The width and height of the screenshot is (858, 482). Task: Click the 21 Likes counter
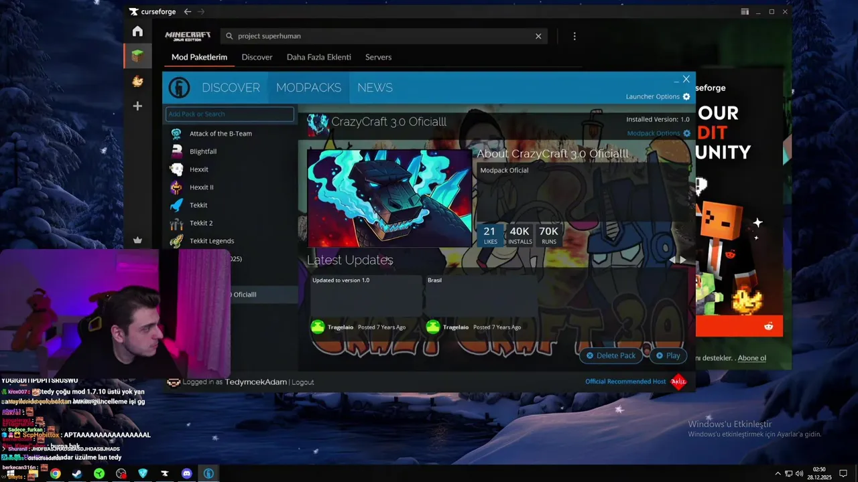pos(490,235)
